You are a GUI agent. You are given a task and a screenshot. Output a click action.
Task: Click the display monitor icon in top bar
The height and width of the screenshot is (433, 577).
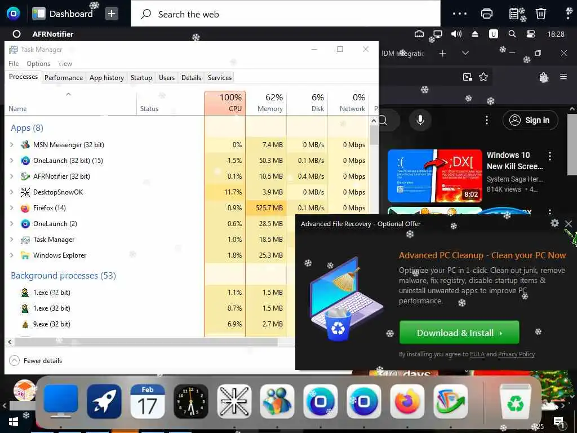(x=437, y=34)
